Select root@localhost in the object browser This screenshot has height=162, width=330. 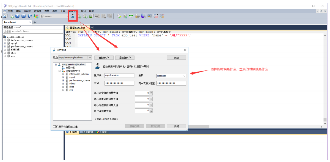coord(15,37)
